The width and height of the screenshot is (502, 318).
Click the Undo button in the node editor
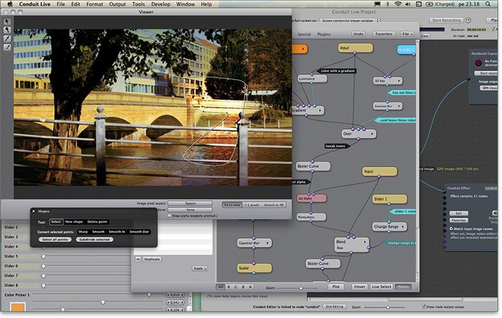pyautogui.click(x=358, y=34)
